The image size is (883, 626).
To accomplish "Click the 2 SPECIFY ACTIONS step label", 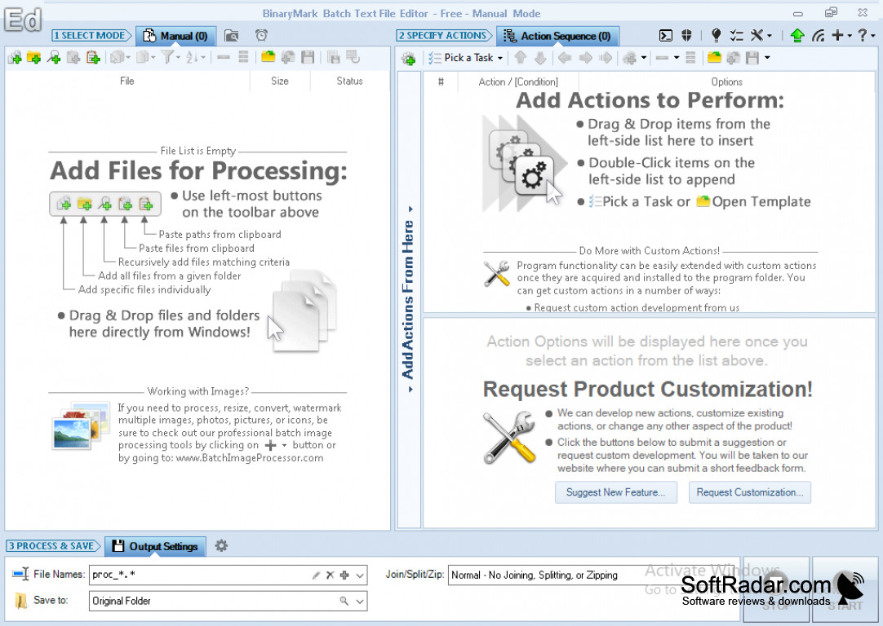I will point(444,35).
